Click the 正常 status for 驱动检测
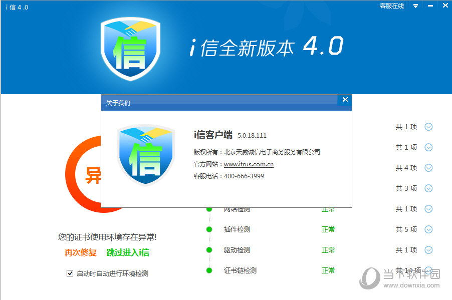This screenshot has height=300, width=452. point(328,250)
